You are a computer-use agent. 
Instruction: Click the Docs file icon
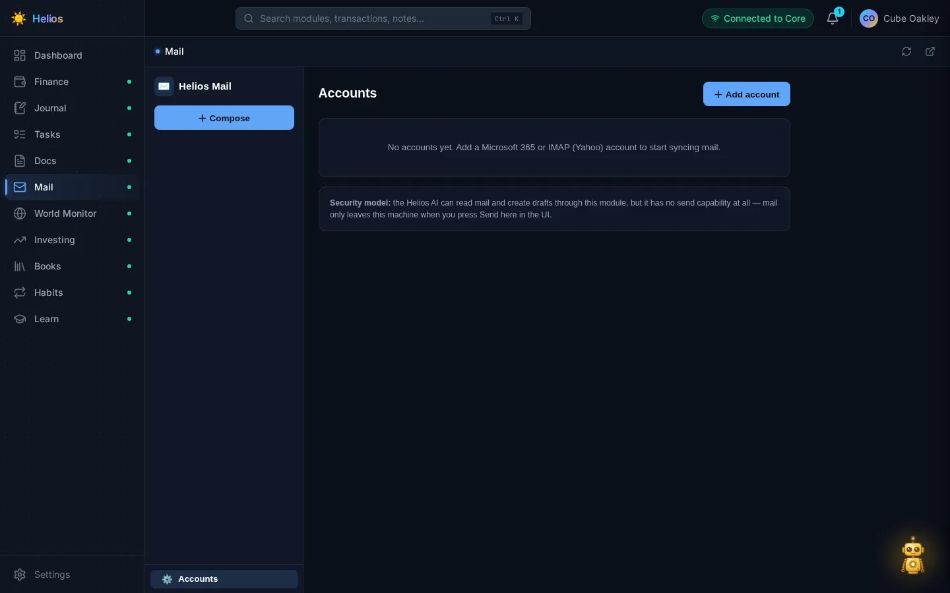pos(20,161)
